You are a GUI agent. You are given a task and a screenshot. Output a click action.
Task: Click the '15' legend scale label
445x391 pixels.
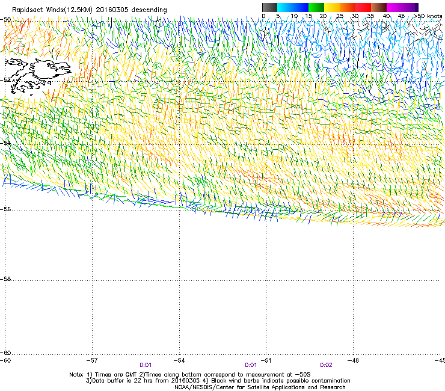pyautogui.click(x=308, y=16)
